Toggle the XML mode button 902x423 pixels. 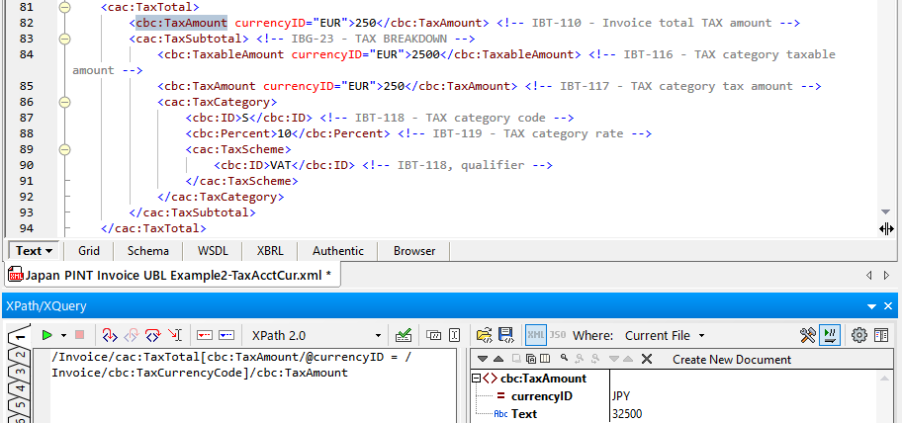[536, 335]
